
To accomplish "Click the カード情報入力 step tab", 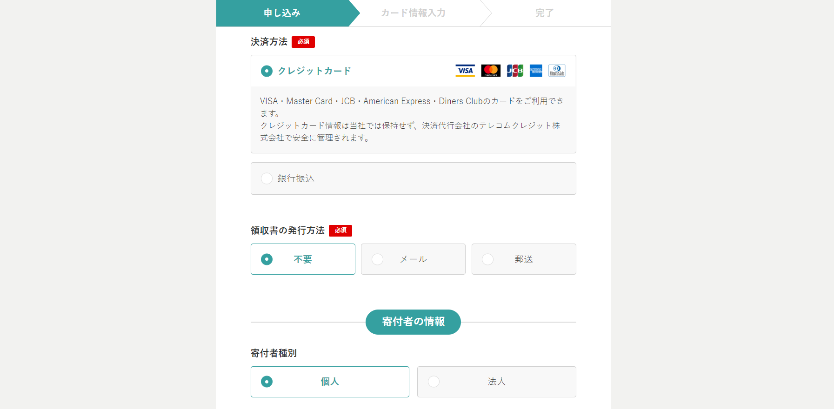I will click(414, 13).
